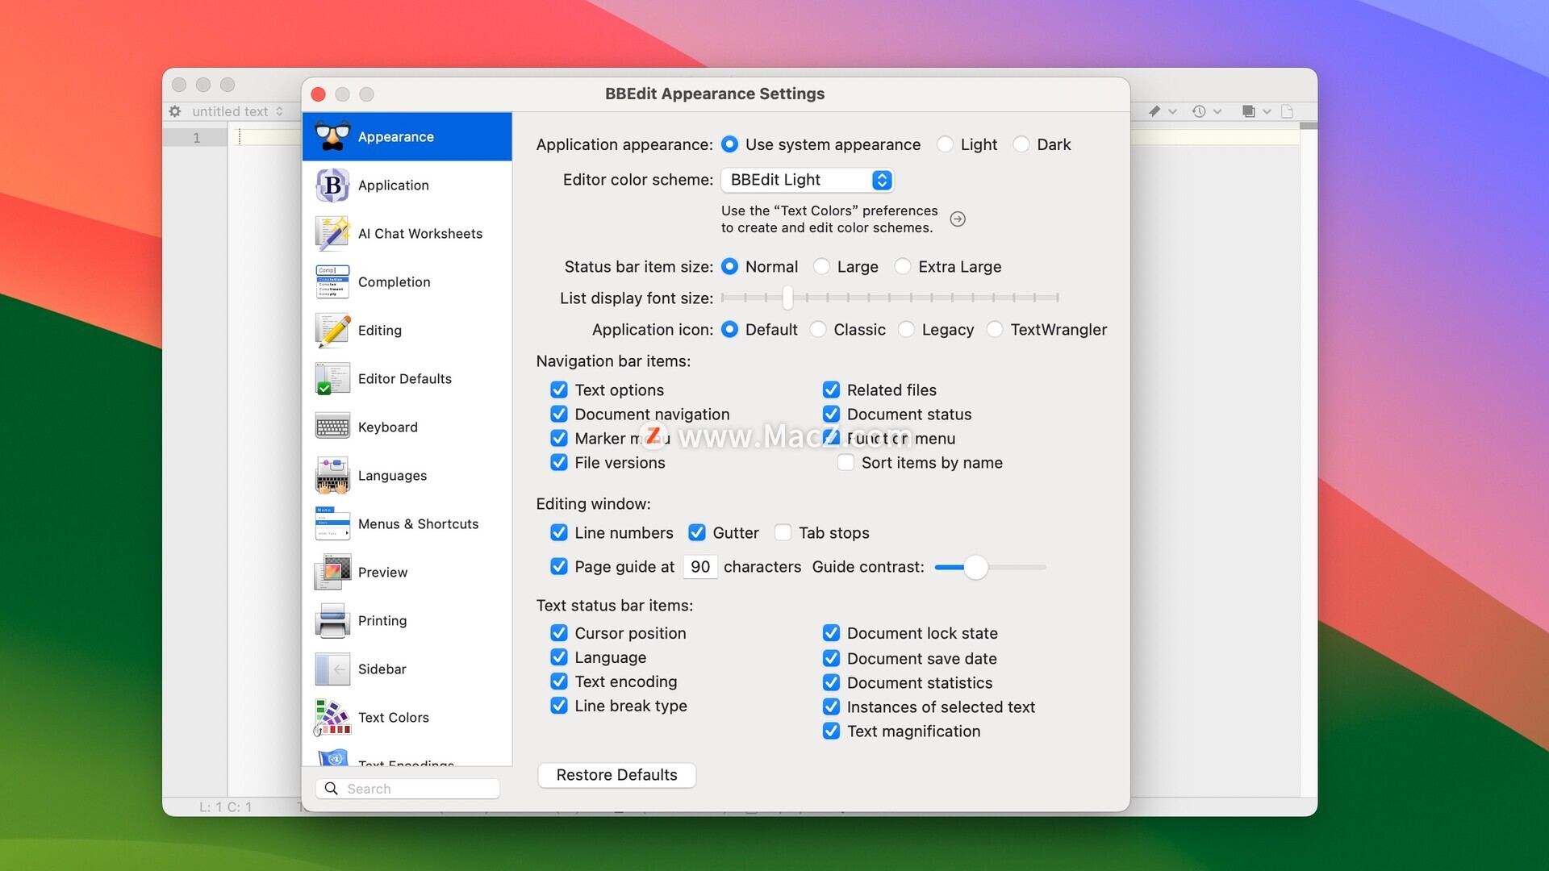Open the Appearance settings pane icon
The width and height of the screenshot is (1549, 871).
332,136
